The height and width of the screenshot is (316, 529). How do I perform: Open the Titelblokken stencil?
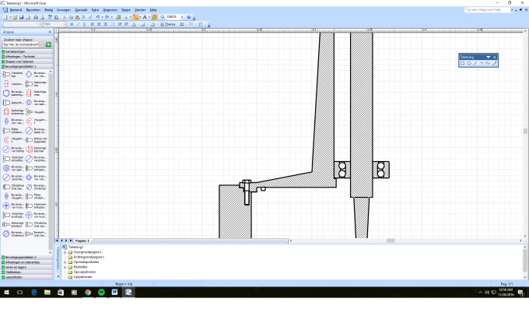[26, 272]
